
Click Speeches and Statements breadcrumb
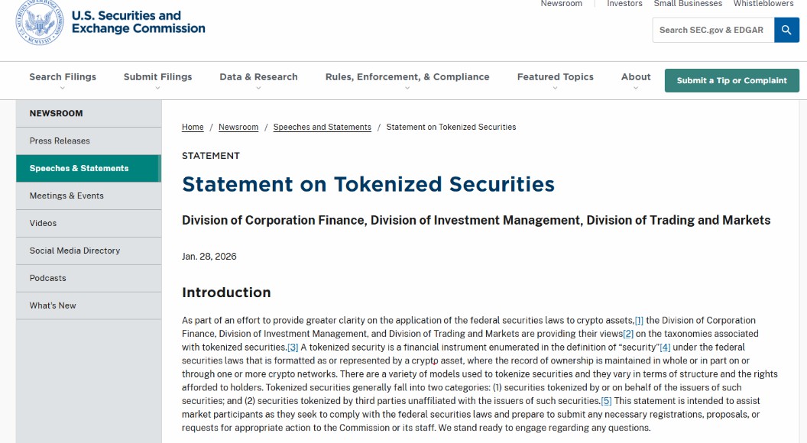[x=322, y=127]
